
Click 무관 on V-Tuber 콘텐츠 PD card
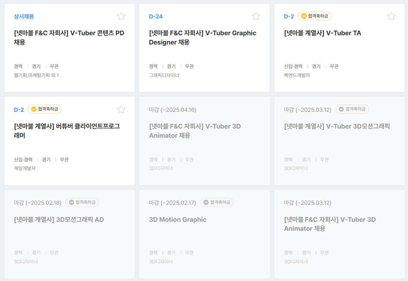[54, 66]
